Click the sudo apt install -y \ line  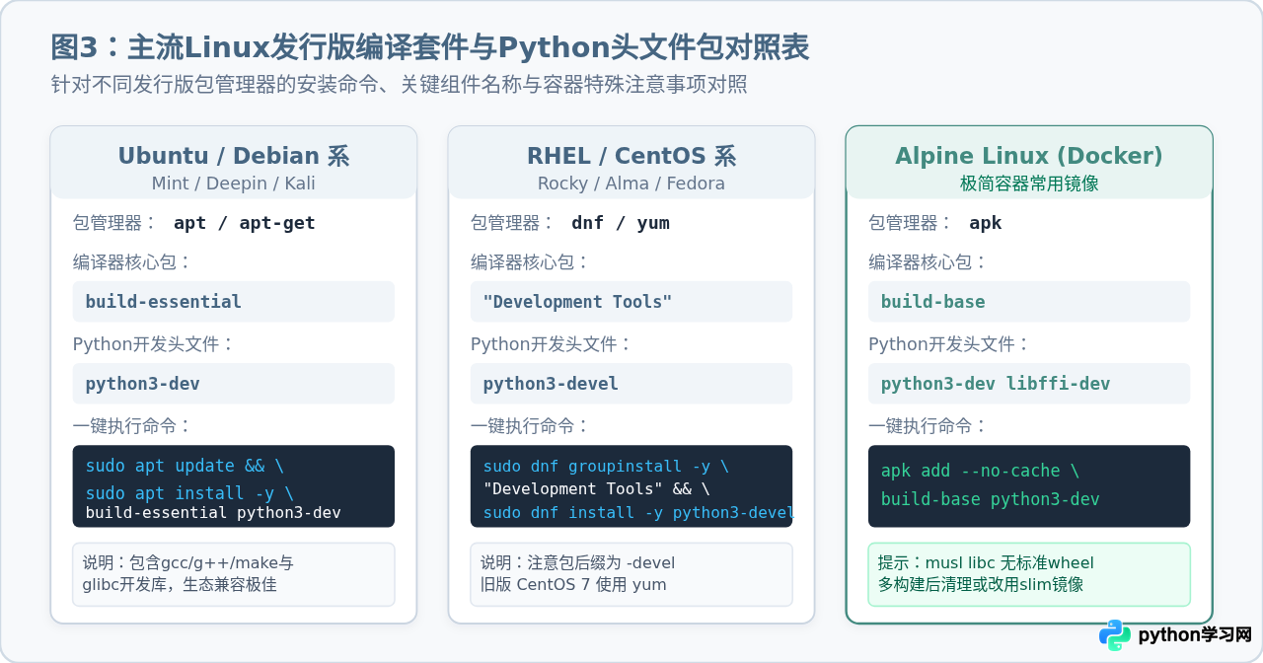click(x=189, y=492)
